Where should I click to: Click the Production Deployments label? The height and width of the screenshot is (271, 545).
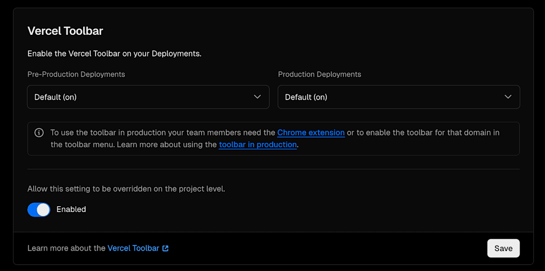tap(320, 74)
